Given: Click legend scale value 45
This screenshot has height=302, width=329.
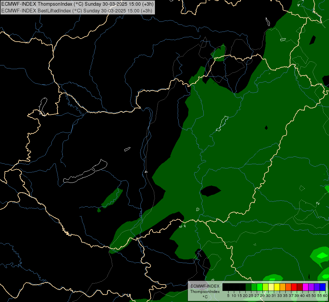Looking at the screenshot, I should (308, 296).
